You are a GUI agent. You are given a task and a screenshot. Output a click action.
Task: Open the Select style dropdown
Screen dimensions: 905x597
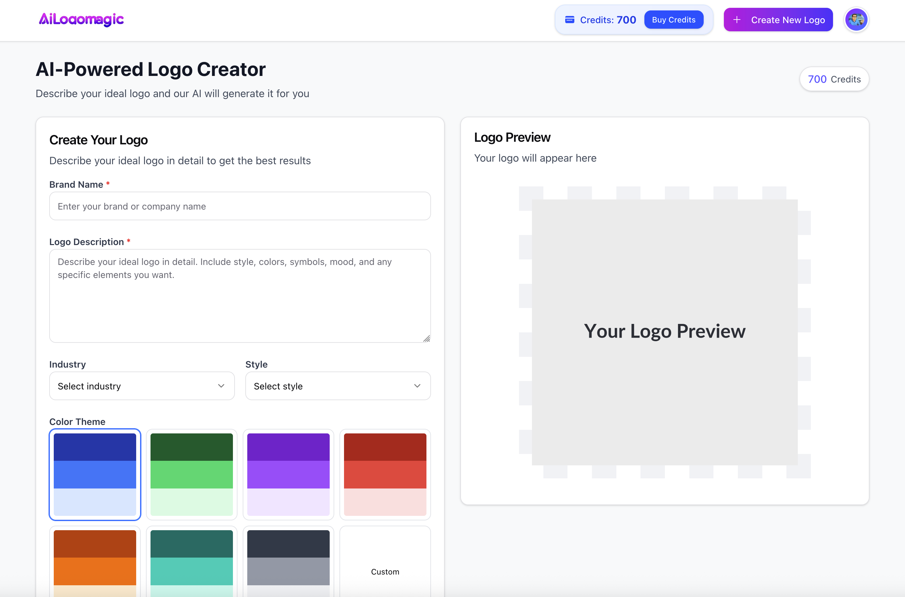click(338, 386)
